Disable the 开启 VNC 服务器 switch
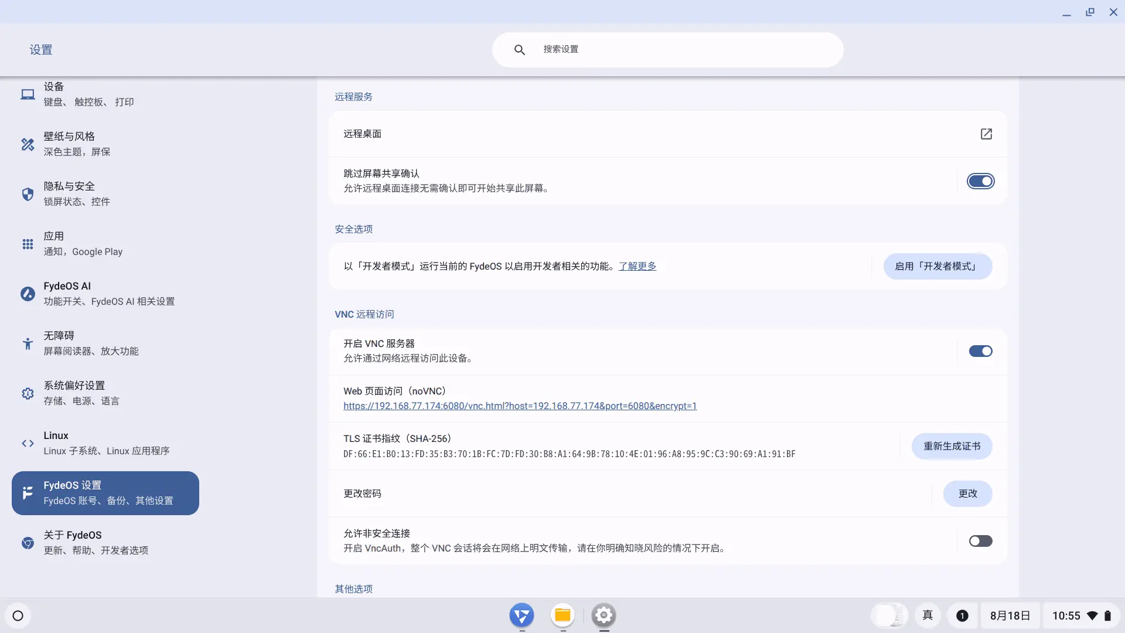The height and width of the screenshot is (633, 1125). pyautogui.click(x=980, y=351)
